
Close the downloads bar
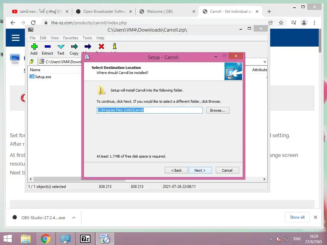point(316,217)
